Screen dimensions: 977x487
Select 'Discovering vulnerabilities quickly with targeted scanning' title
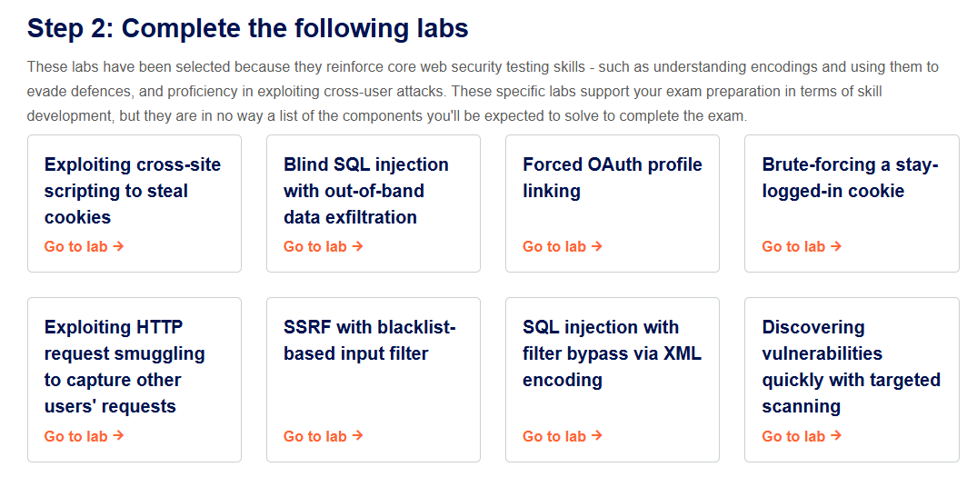coord(852,366)
